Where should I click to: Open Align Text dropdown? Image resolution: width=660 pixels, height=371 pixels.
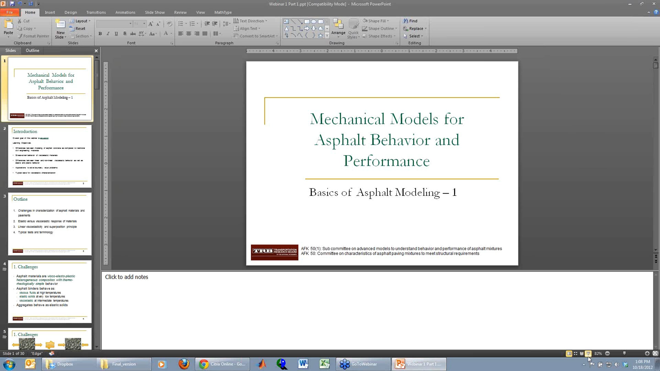[247, 28]
